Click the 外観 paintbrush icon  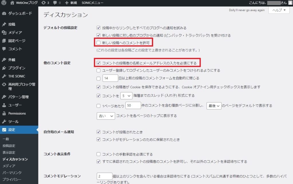pos(4,60)
